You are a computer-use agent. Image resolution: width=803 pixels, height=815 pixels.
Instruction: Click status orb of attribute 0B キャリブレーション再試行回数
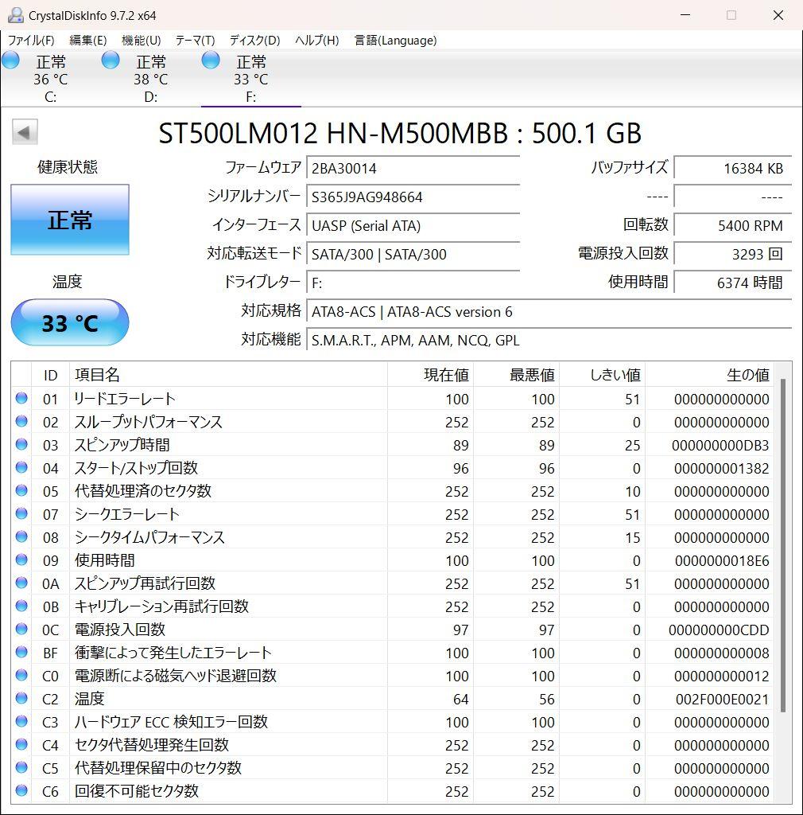pyautogui.click(x=21, y=606)
